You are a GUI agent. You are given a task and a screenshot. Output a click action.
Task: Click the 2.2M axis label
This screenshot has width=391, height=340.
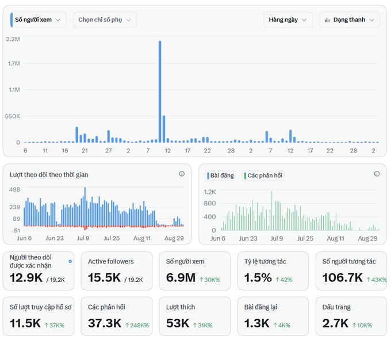(x=13, y=39)
